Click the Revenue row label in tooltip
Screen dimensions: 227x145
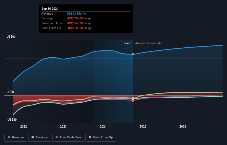(47, 14)
